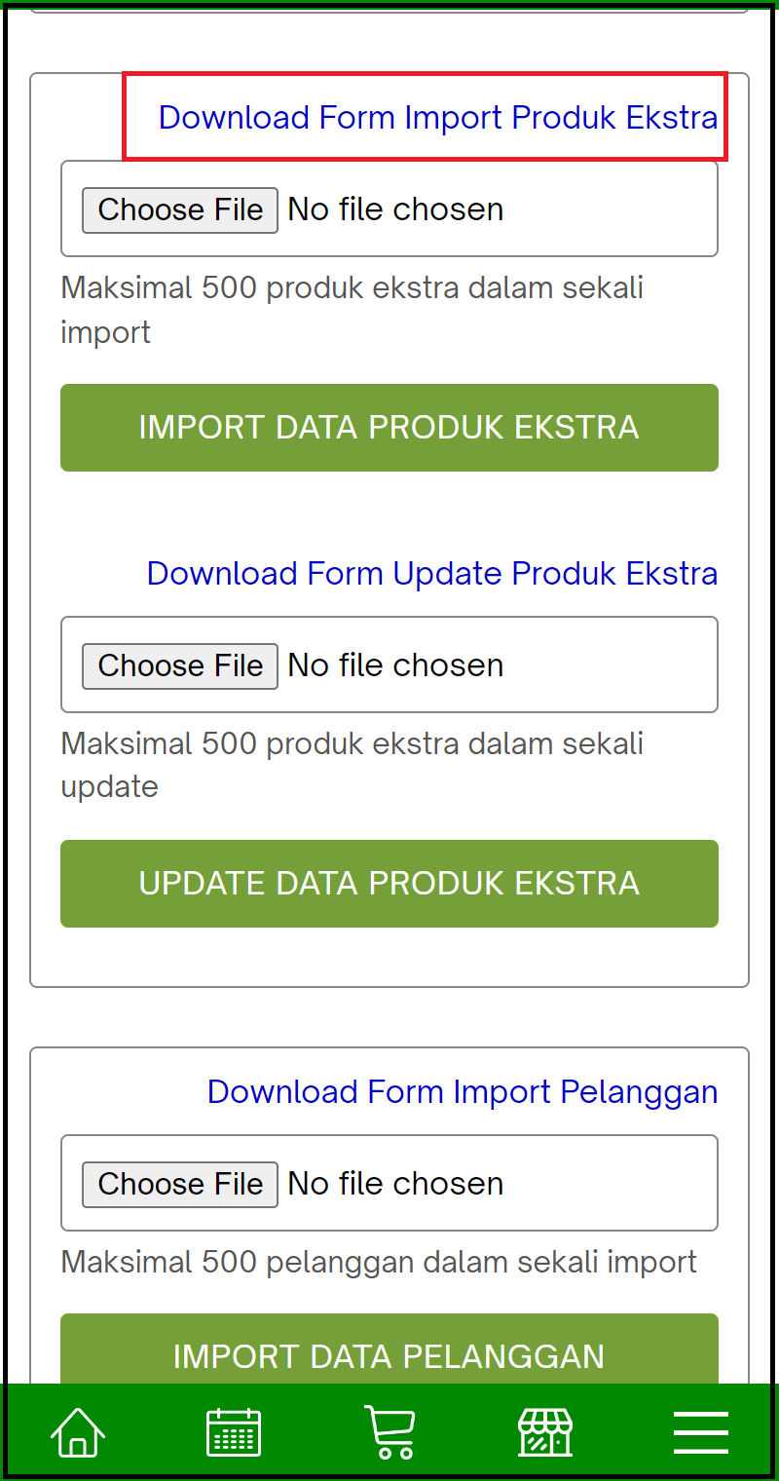Choose File for updating produk ekstra
The height and width of the screenshot is (1481, 779).
point(179,665)
